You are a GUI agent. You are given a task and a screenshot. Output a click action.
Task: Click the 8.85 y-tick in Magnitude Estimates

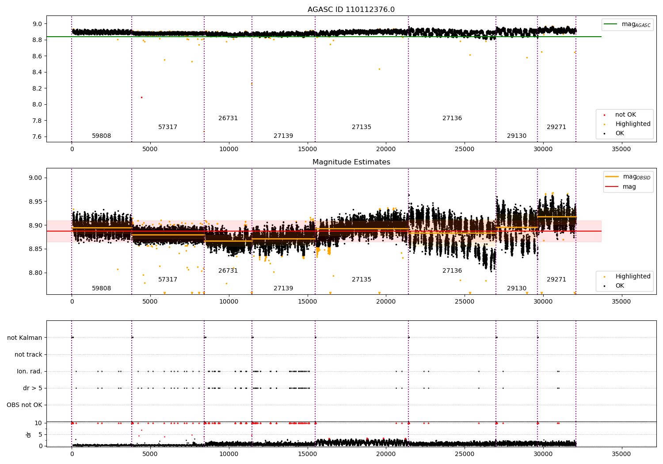tap(35, 249)
